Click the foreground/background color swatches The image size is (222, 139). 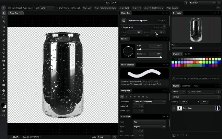[x=4, y=106]
